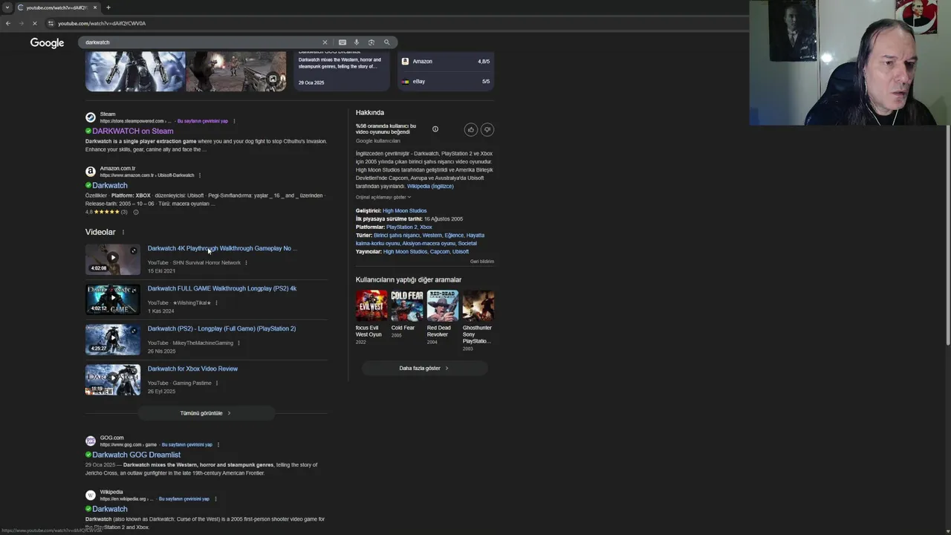Click GOG result's translate this page link

point(186,444)
